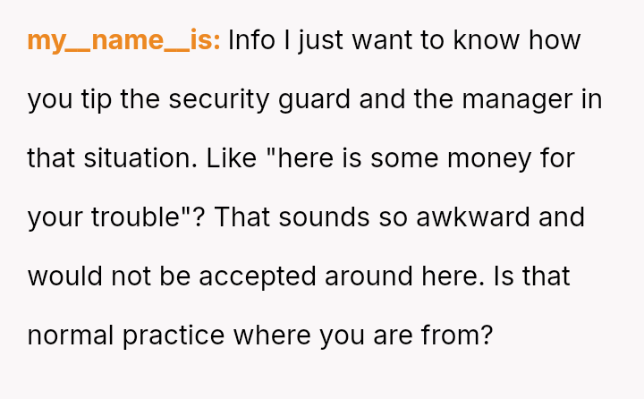Screen dimensions: 644x399
Task: Click the word "tip" in the comment
Action: [93, 99]
